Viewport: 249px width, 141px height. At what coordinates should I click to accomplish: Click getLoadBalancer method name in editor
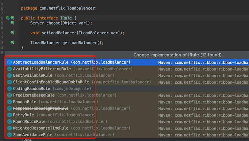tap(80, 43)
